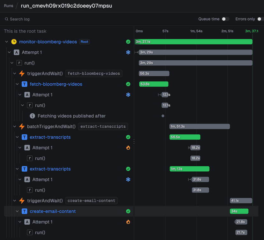Collapse the run() row with 3m, 29s bar
This screenshot has width=264, height=240.
tap(12, 63)
